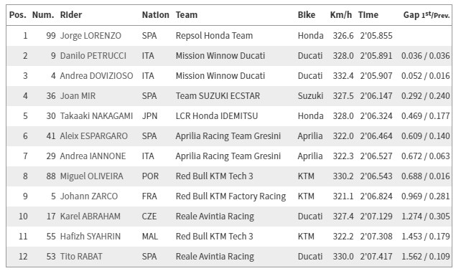Select Aleix ESPARGARO rider name
This screenshot has height=271, width=456.
[93, 136]
